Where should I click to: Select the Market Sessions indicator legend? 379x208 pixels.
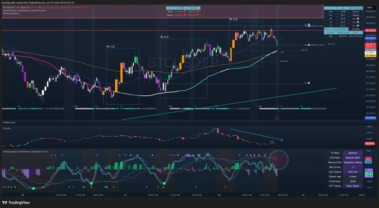[x=11, y=13]
